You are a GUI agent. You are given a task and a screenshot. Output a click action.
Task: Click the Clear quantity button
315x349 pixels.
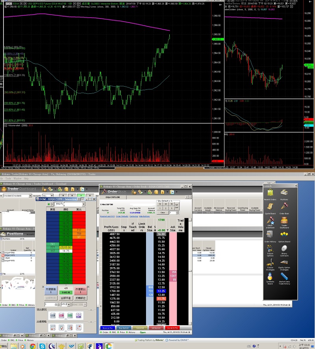coord(163,213)
